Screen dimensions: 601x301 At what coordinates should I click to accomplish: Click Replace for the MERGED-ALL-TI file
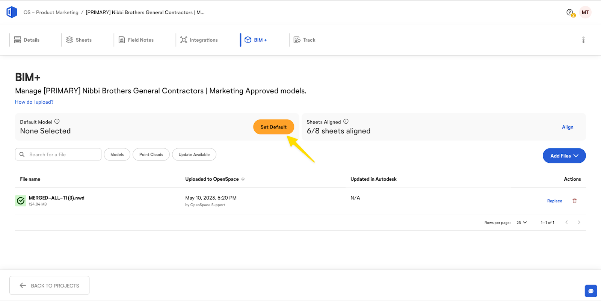pos(554,201)
